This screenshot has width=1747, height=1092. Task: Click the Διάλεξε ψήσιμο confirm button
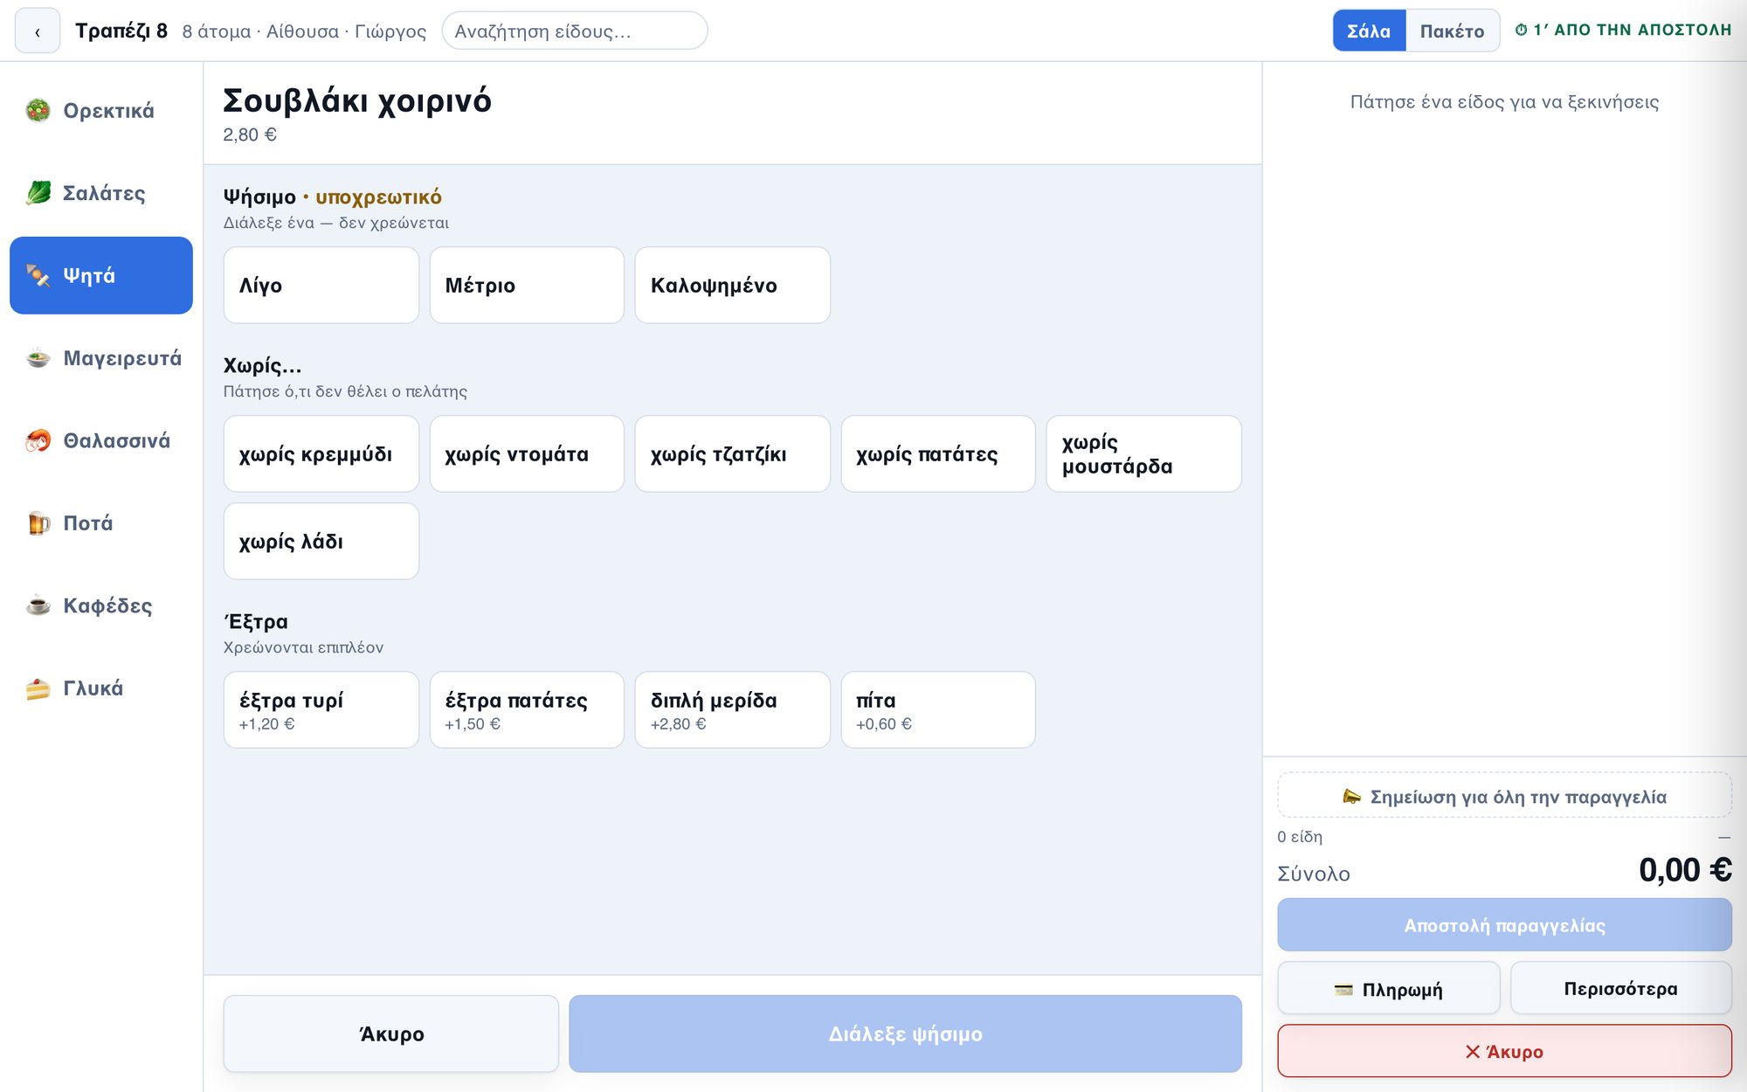tap(906, 1034)
